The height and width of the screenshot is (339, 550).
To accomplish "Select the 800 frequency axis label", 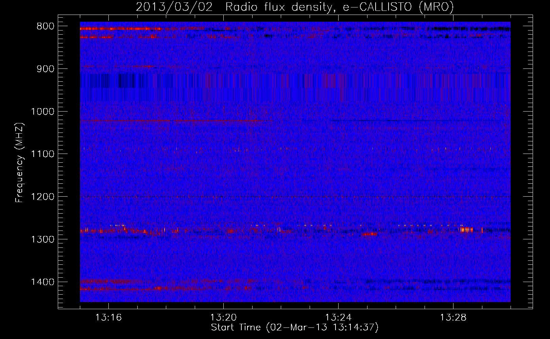I will click(45, 26).
